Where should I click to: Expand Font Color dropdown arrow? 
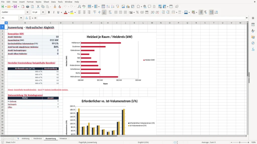pos(69,12)
